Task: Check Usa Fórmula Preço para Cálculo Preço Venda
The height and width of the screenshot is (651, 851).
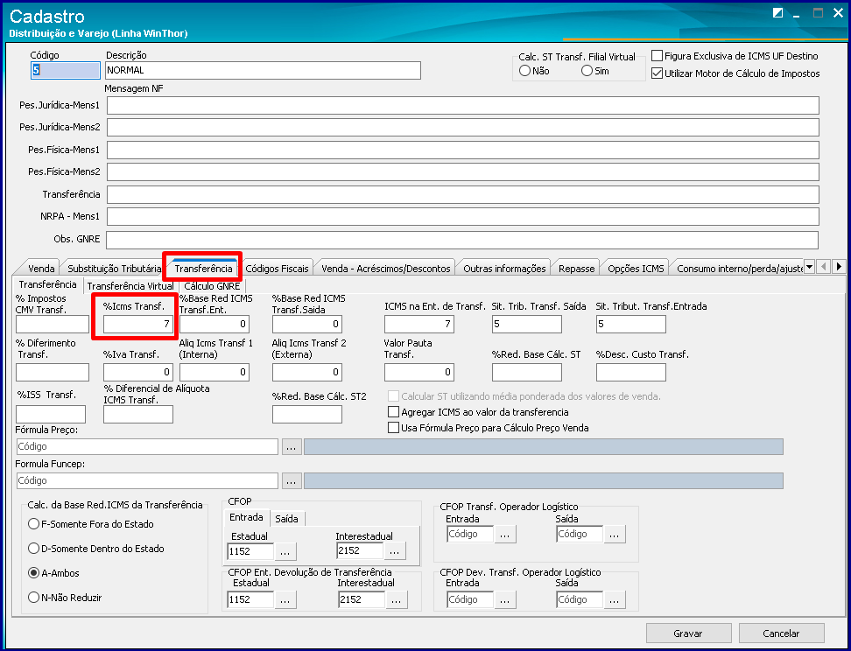Action: tap(393, 428)
